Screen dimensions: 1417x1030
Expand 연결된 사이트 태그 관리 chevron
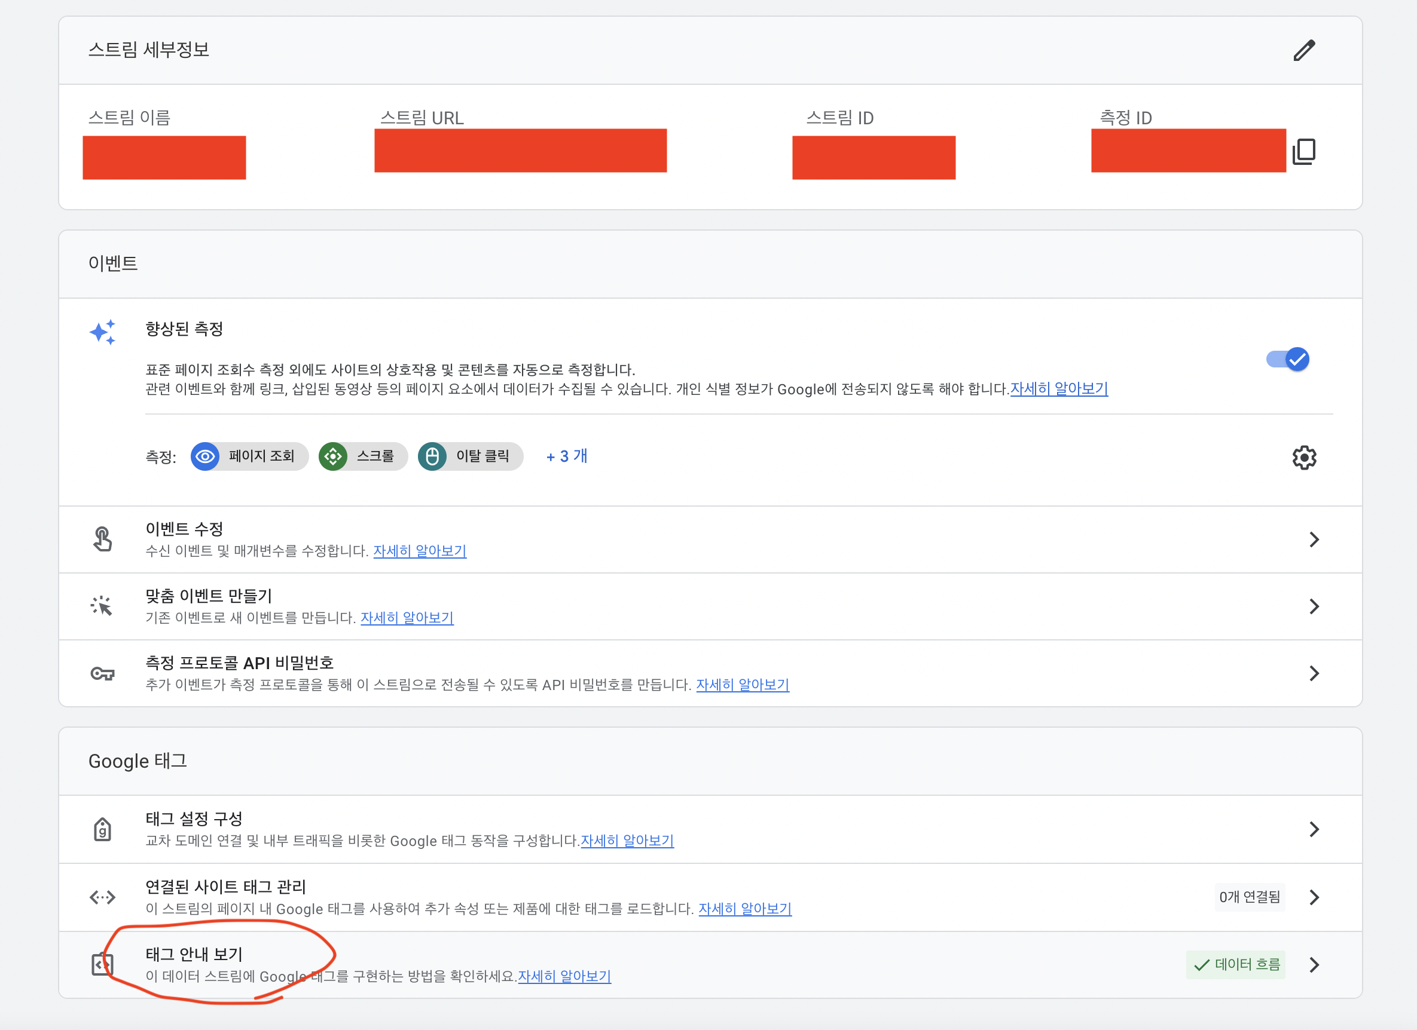pos(1314,897)
